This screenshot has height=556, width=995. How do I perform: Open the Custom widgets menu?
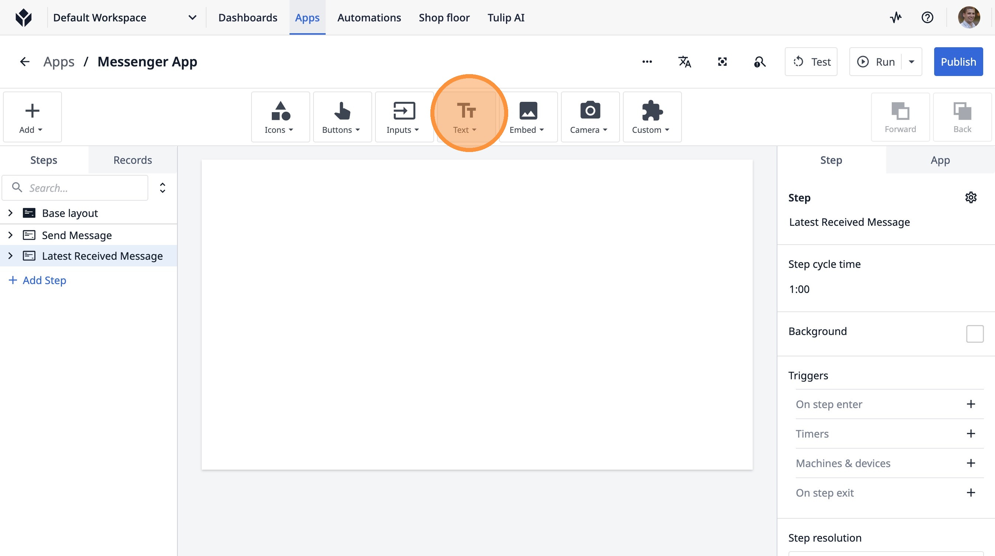[652, 117]
